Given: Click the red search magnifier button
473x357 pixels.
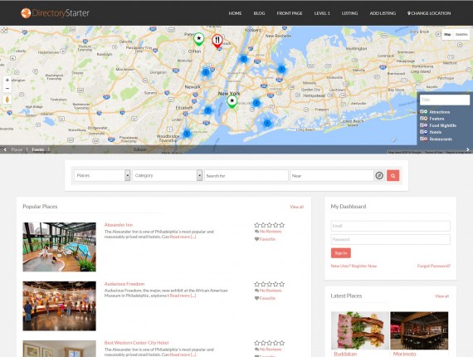Looking at the screenshot, I should [x=393, y=175].
